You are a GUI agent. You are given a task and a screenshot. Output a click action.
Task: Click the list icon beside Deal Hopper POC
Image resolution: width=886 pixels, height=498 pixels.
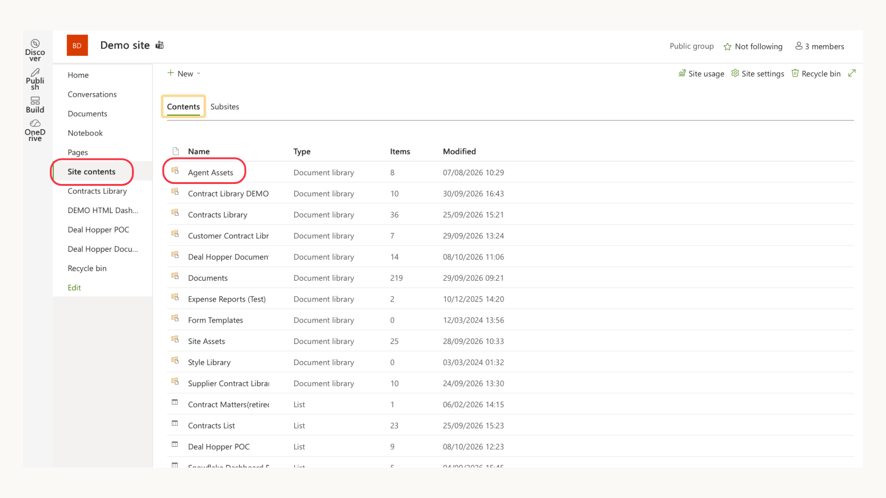[x=175, y=445]
